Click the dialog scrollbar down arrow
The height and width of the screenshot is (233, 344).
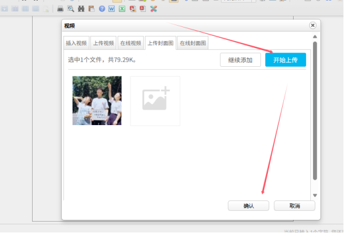[314, 195]
